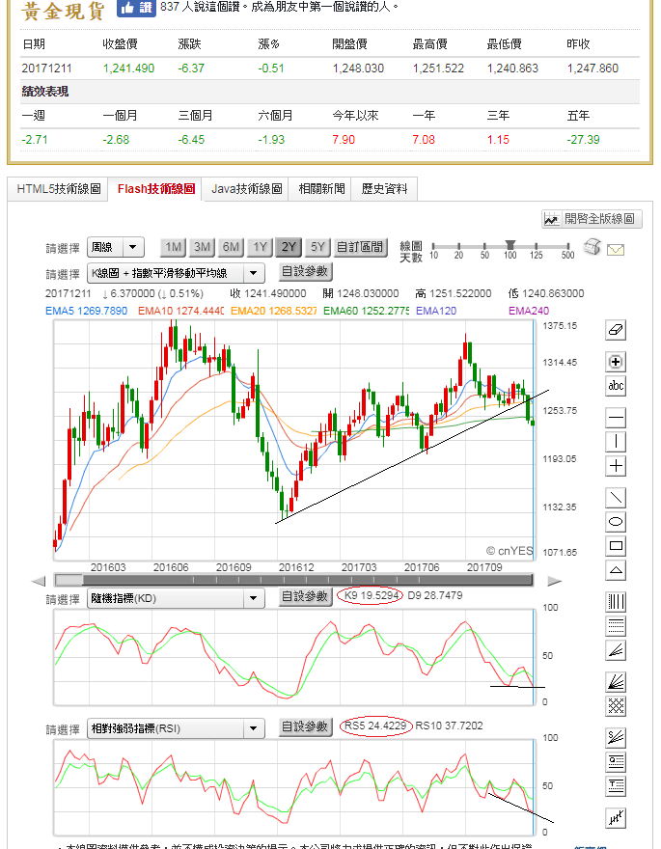Image resolution: width=661 pixels, height=849 pixels.
Task: Pick the filled multi-ray Gann fan tool
Action: [616, 682]
